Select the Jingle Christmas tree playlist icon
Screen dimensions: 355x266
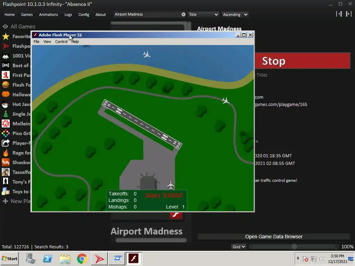(x=6, y=114)
